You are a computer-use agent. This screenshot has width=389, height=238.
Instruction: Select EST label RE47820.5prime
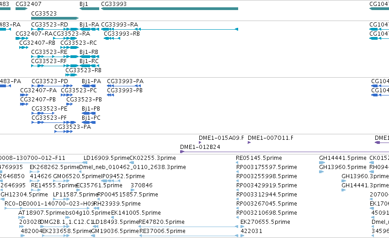161,222
